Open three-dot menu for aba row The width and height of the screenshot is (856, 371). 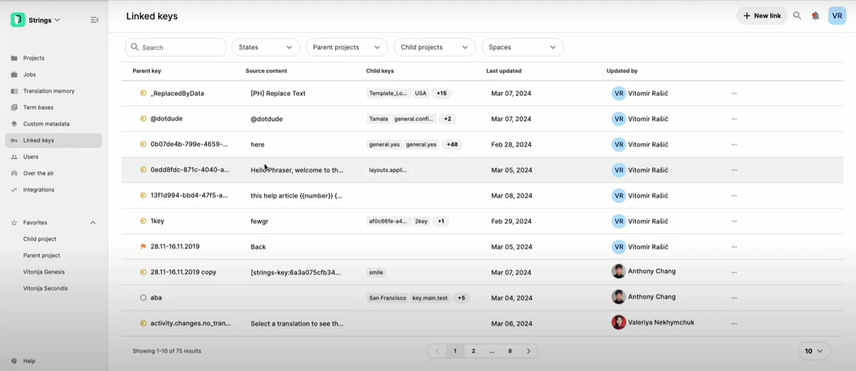click(734, 298)
